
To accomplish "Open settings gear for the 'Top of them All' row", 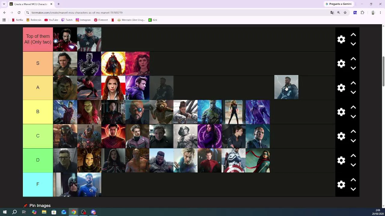I will [341, 39].
